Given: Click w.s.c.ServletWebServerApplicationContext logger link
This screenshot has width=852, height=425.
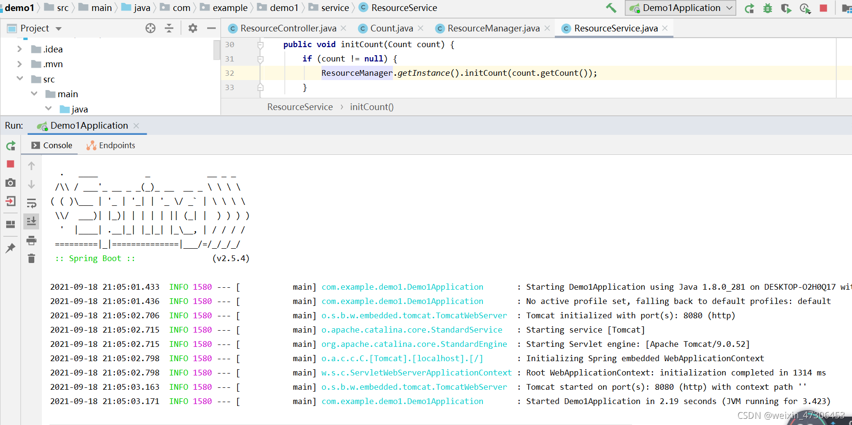Looking at the screenshot, I should point(416,373).
